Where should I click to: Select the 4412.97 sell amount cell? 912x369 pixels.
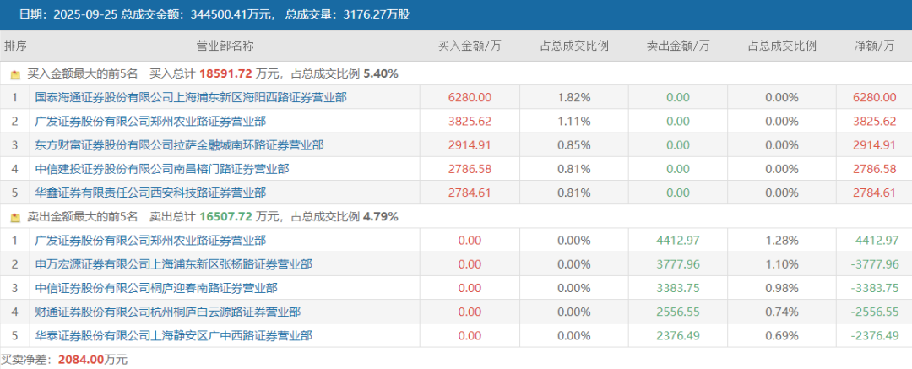[678, 241]
